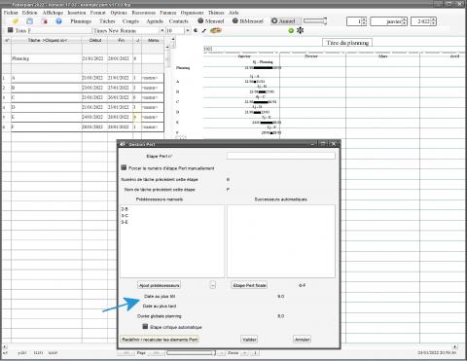Select the Mensuel view radio button
This screenshot has width=467, height=361.
click(x=200, y=20)
